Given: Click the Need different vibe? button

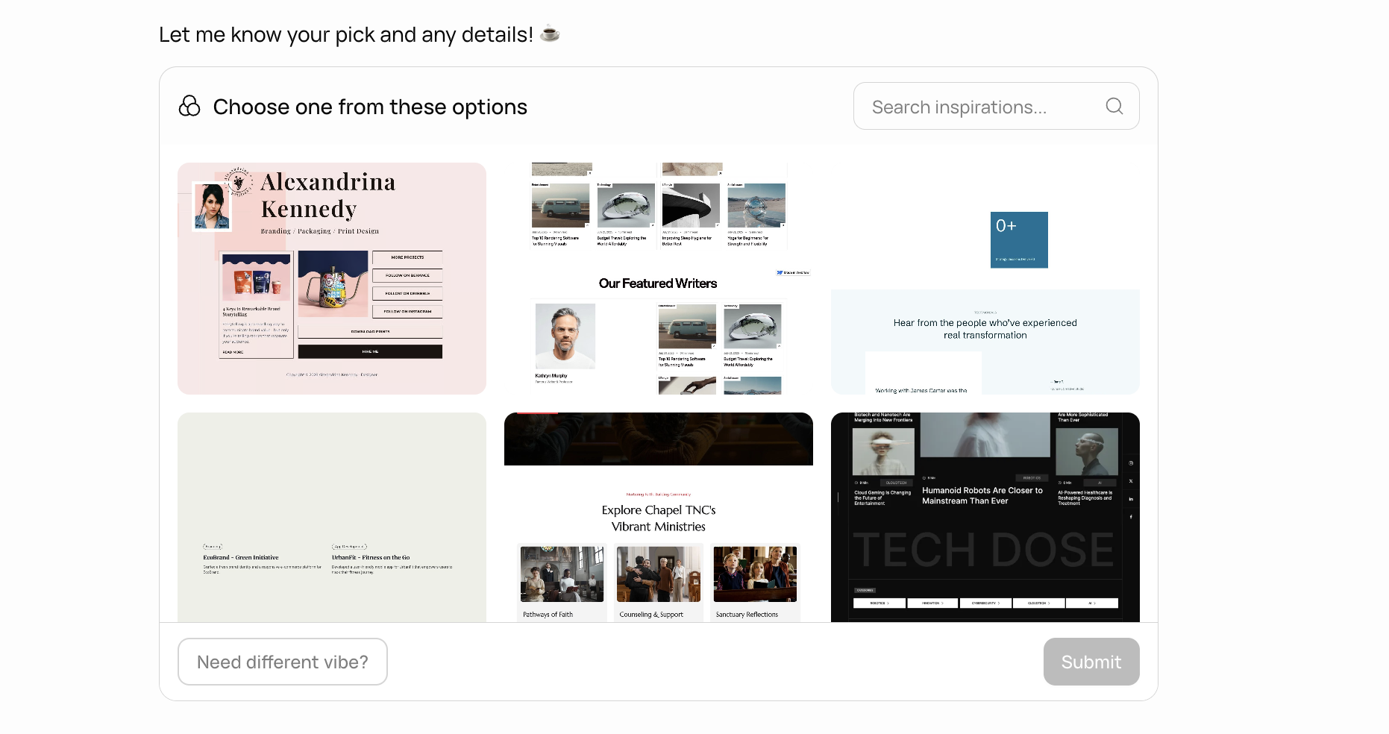Looking at the screenshot, I should [283, 662].
